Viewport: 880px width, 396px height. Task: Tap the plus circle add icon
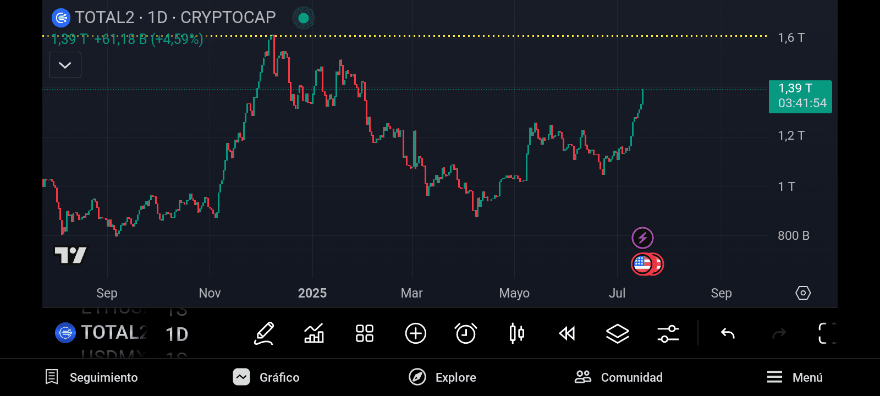(x=416, y=333)
